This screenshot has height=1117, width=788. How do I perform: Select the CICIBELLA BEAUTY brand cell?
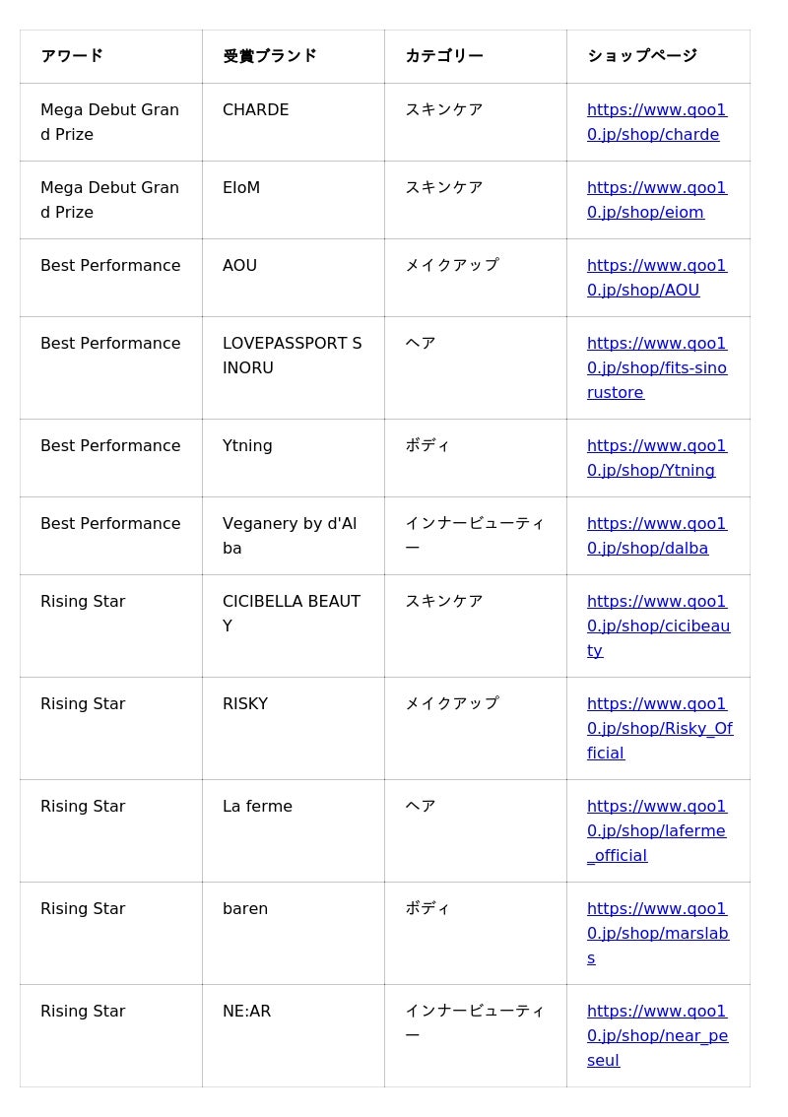coord(292,614)
